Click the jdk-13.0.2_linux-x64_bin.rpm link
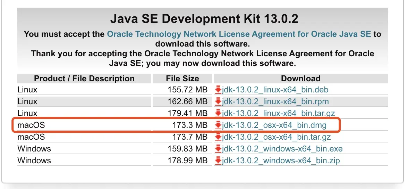 [x=275, y=102]
